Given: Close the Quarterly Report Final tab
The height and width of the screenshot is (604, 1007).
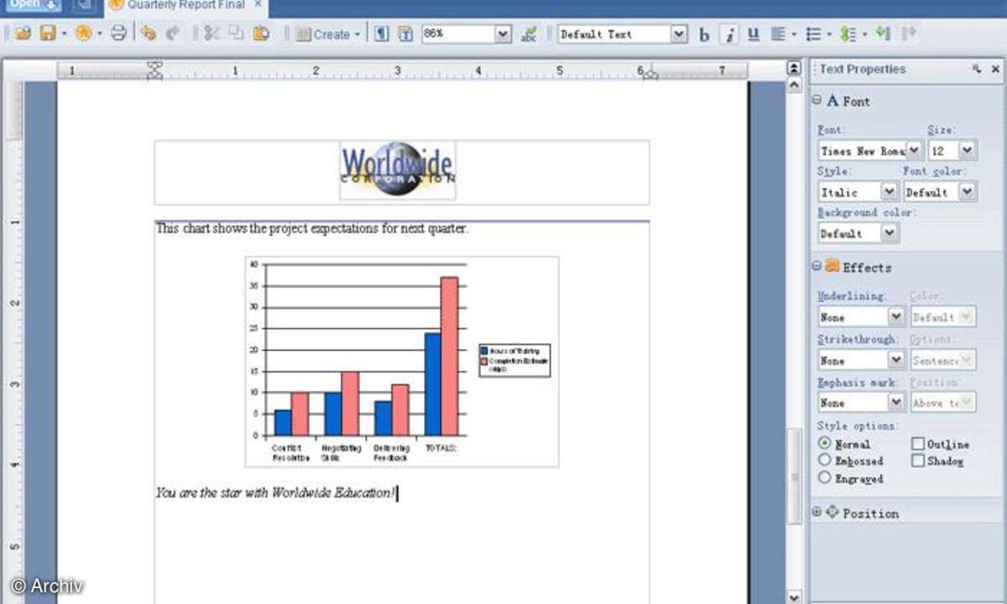Looking at the screenshot, I should [x=258, y=5].
